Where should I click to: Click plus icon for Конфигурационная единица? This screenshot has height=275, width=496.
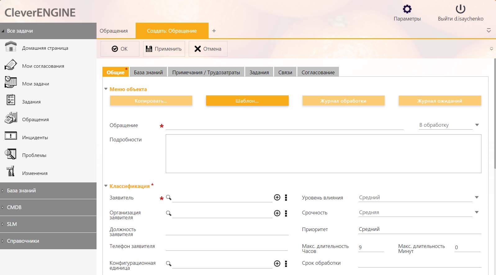pyautogui.click(x=277, y=264)
